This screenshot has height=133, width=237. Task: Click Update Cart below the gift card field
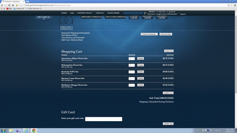click(x=168, y=124)
